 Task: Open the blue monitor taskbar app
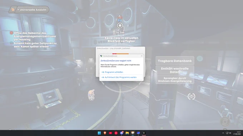(138, 133)
